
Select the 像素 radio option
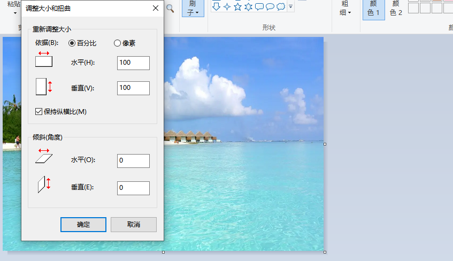[125, 43]
